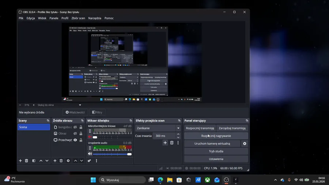Mute Urządzenie audio speaker icon
This screenshot has height=185, width=329.
[x=90, y=154]
